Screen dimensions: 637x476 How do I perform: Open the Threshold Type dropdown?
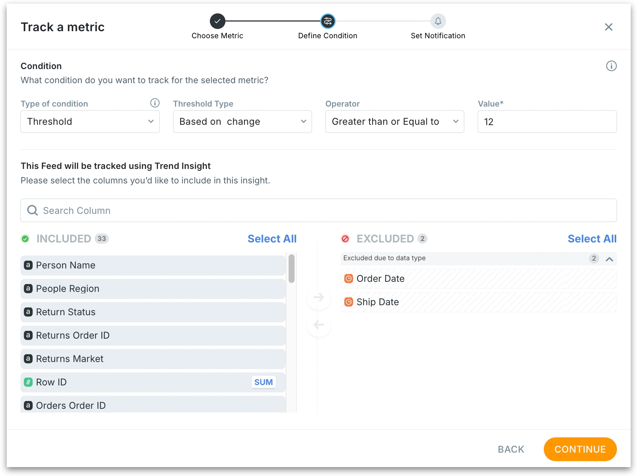(x=242, y=122)
